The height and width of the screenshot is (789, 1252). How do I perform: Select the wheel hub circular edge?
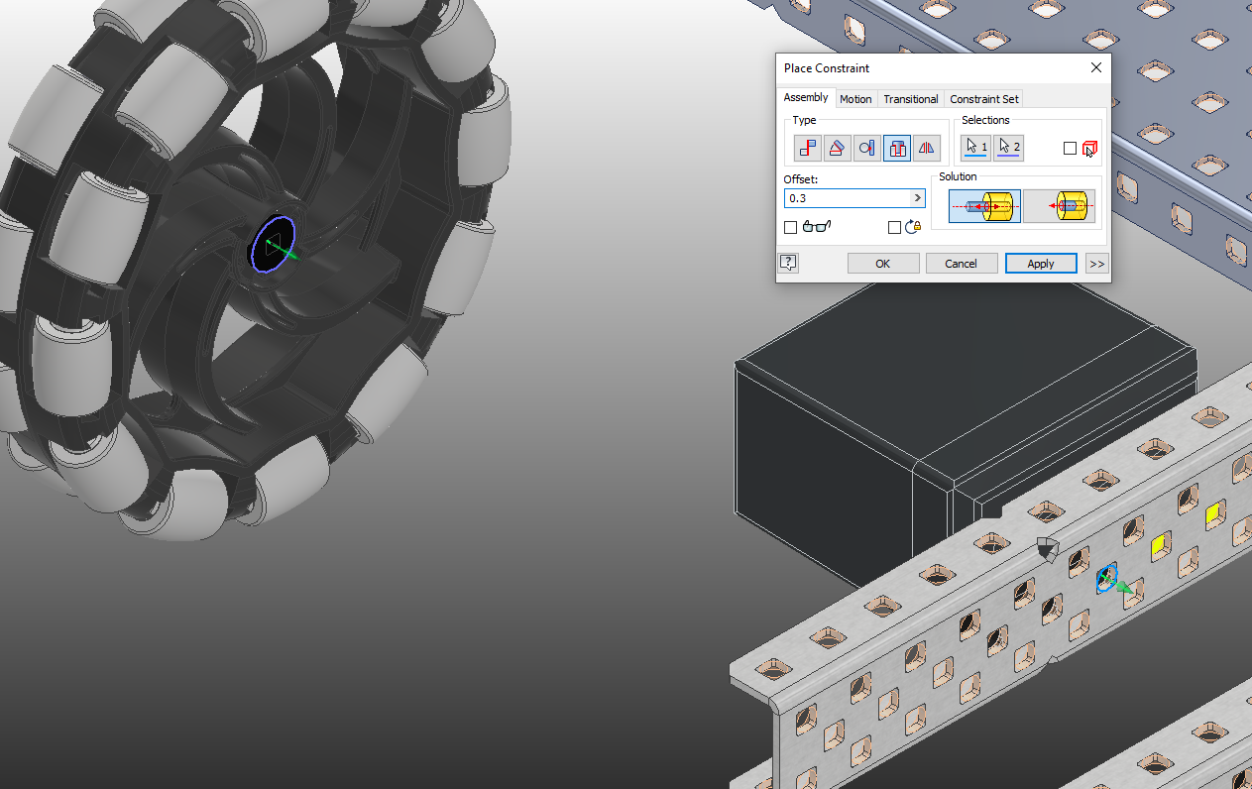pos(274,244)
